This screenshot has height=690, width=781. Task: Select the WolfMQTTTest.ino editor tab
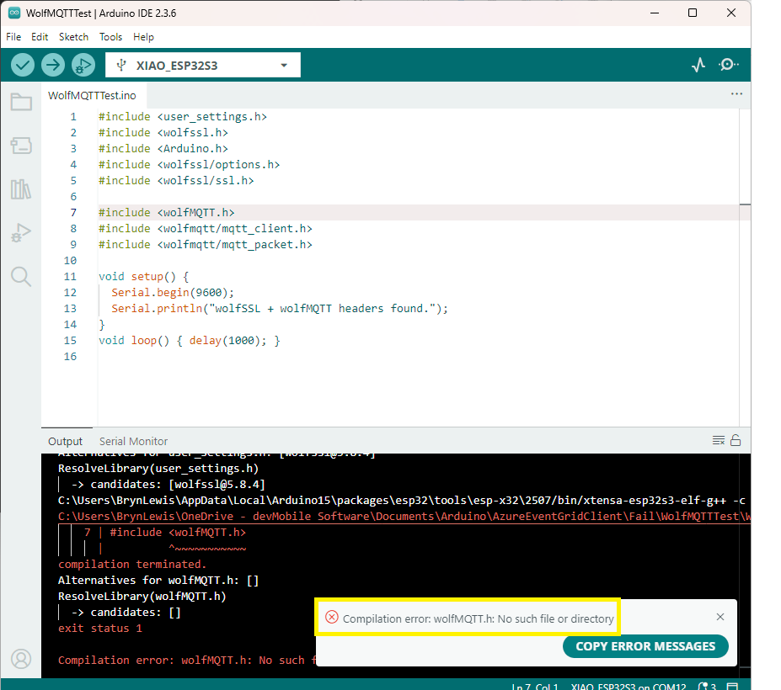click(x=92, y=95)
